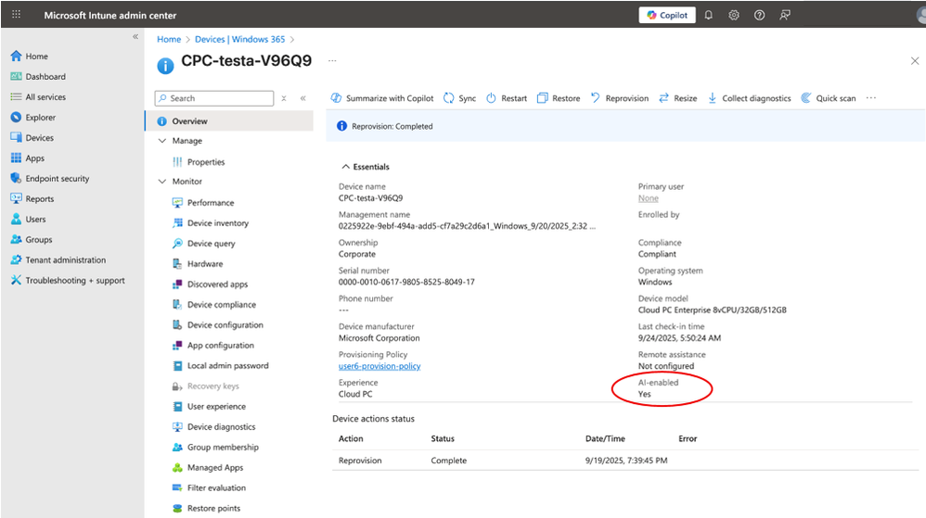
Task: Open the settings gear icon
Action: pos(734,15)
